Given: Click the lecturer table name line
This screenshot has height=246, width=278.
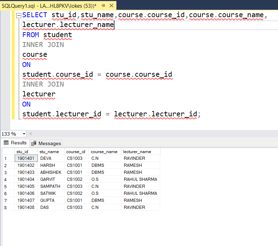Looking at the screenshot, I should click(x=39, y=94).
